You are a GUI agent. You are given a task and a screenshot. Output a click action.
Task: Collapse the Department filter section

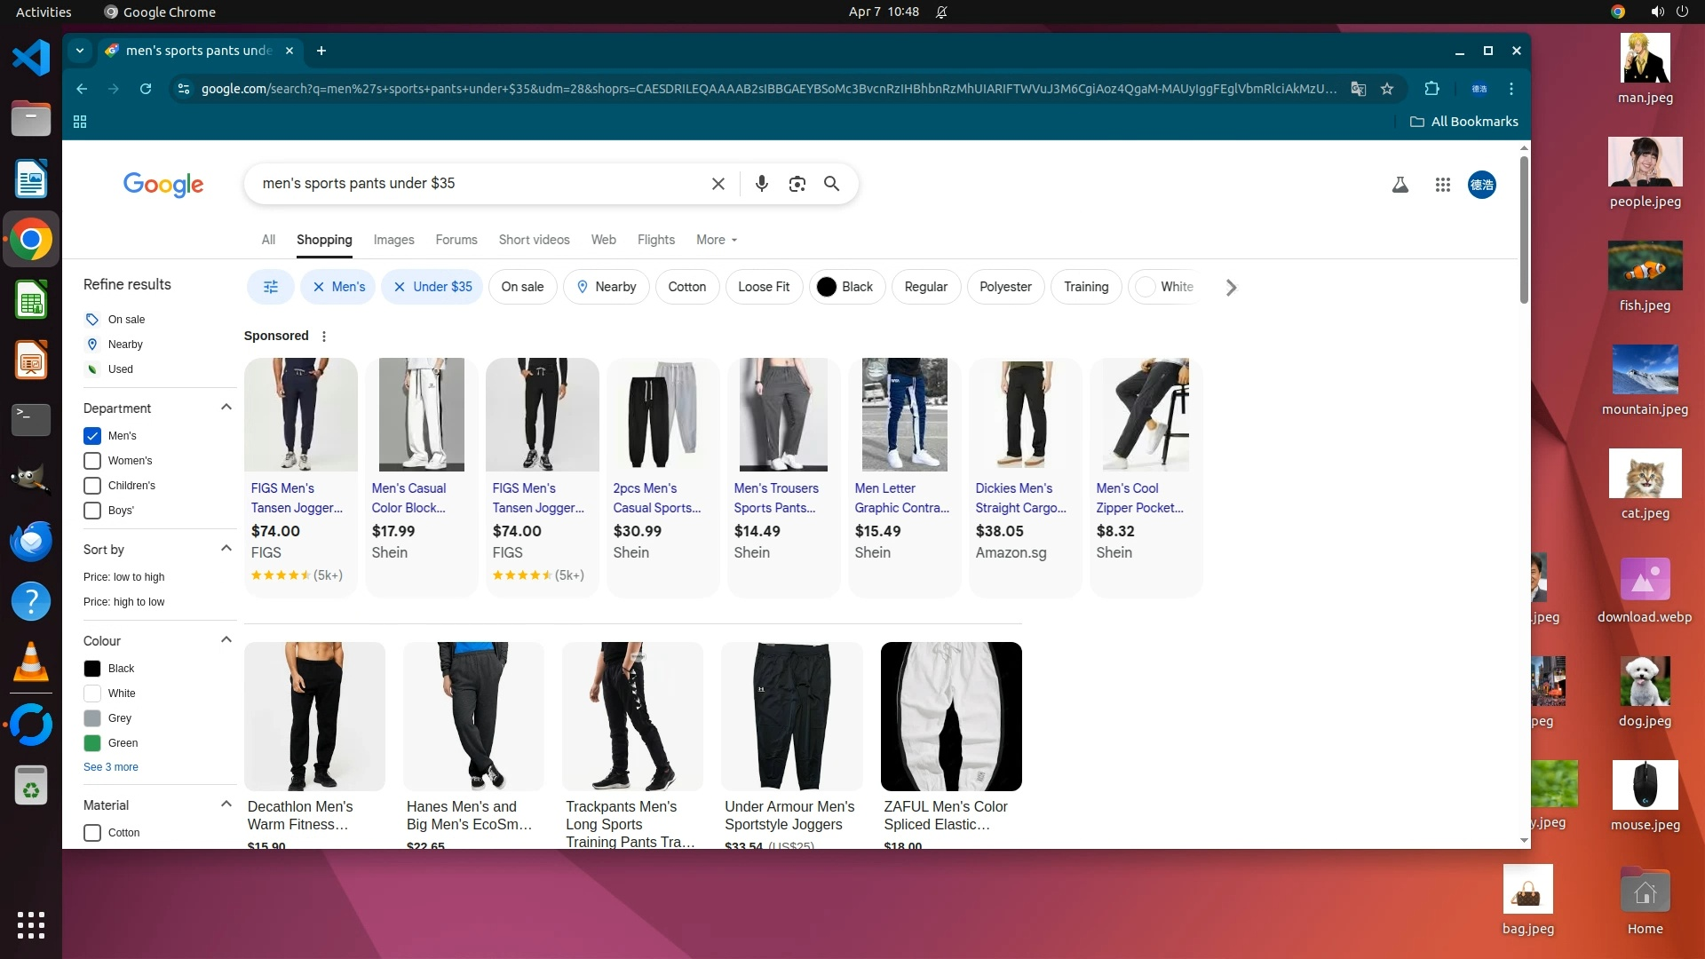[x=226, y=408]
